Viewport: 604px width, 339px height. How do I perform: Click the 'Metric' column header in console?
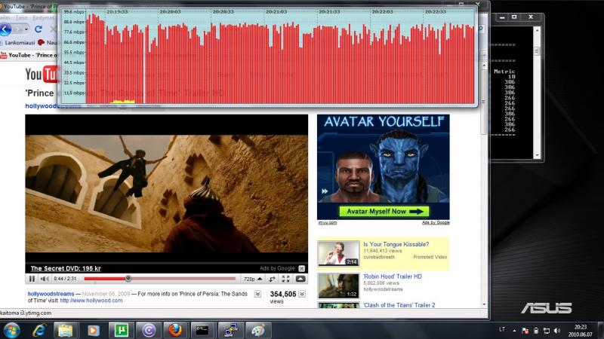(504, 72)
